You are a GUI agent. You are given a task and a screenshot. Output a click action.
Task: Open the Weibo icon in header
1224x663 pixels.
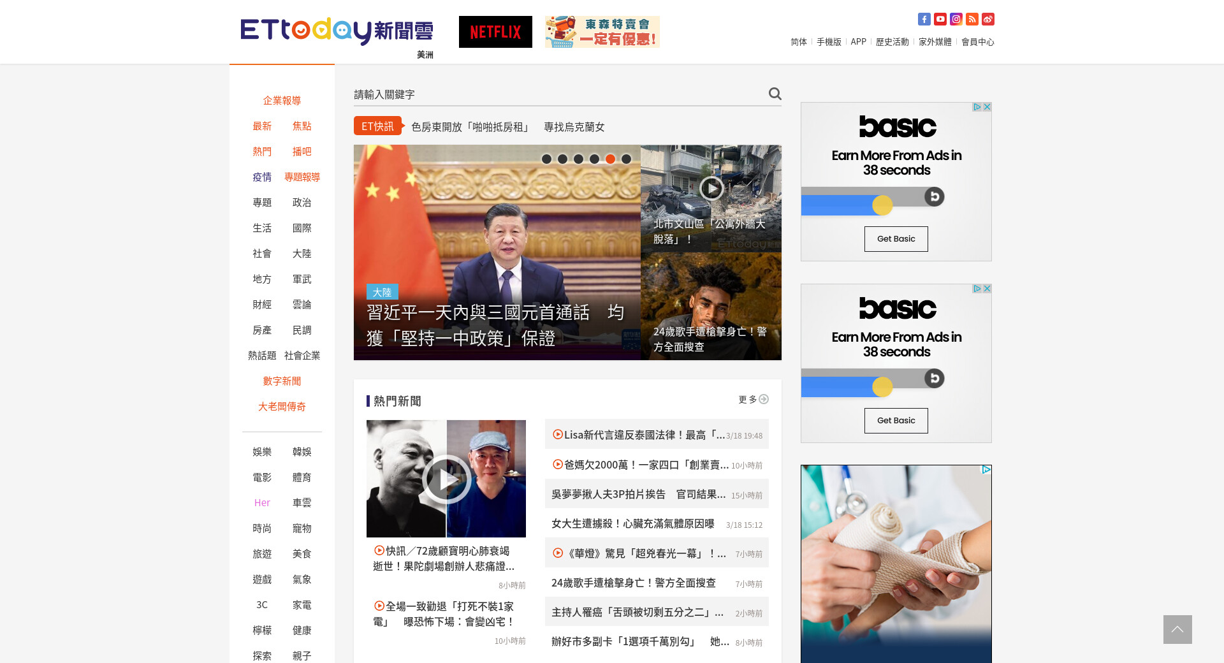(988, 19)
